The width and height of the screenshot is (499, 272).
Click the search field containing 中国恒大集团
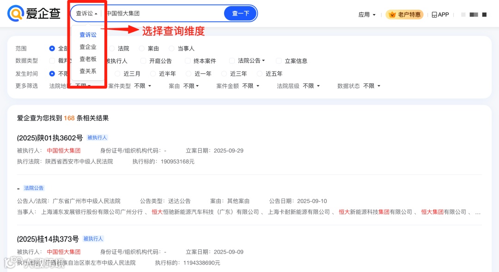click(x=164, y=13)
